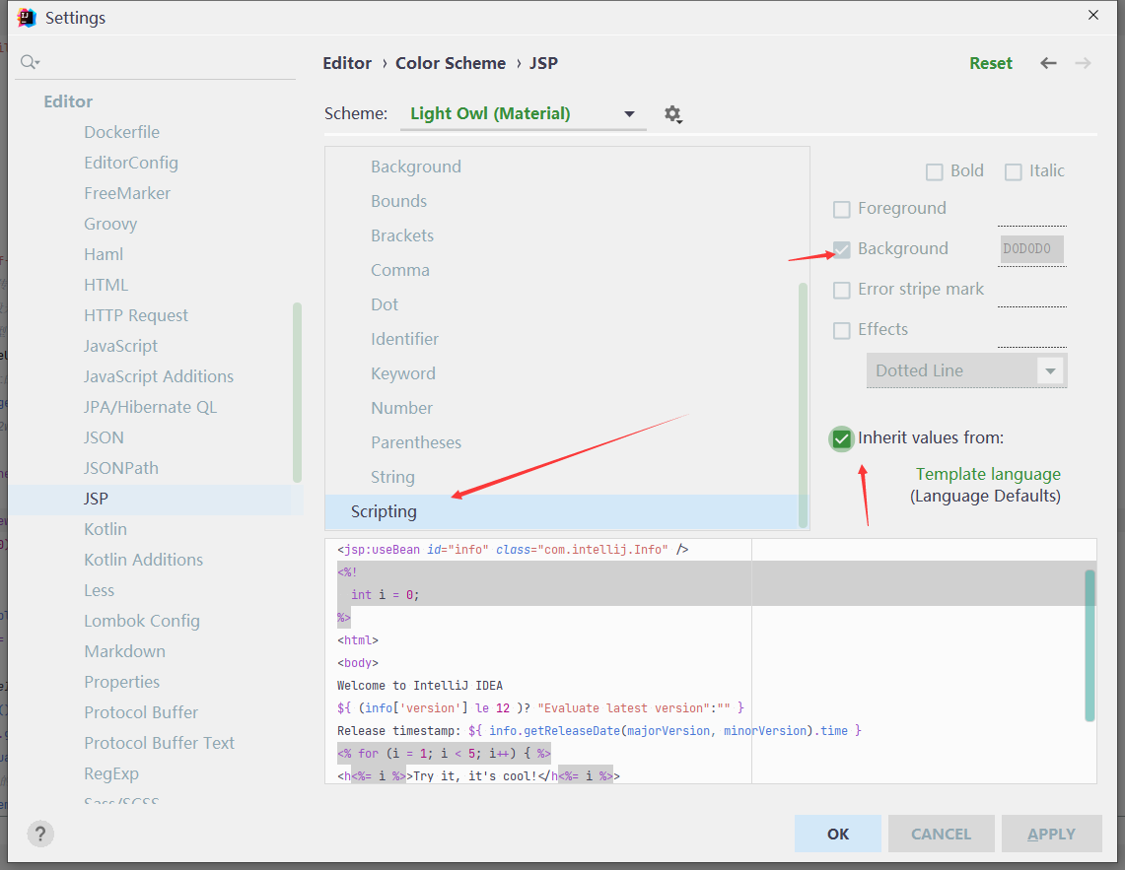Viewport: 1125px width, 870px height.
Task: Select the Bounds attribute item
Action: tap(399, 201)
